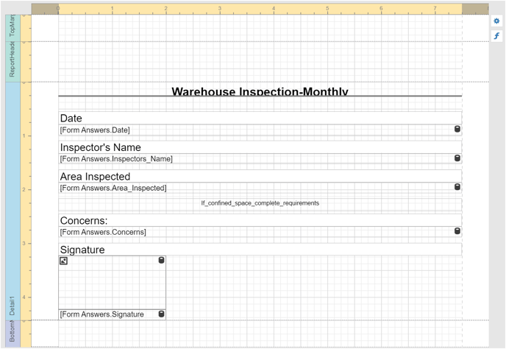The height and width of the screenshot is (349, 506).
Task: Select the Inspector's Name label
Action: pos(260,147)
